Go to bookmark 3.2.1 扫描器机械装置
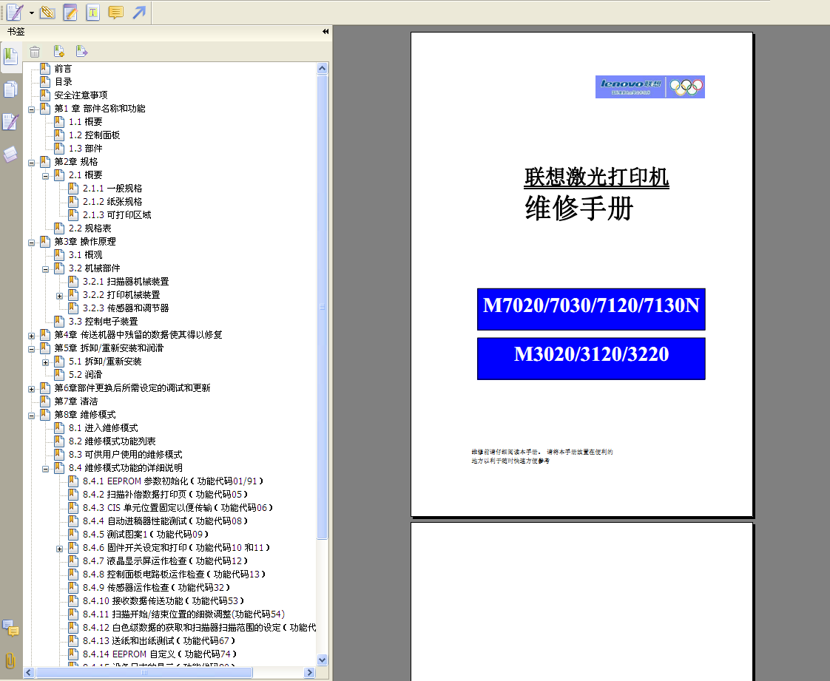Image resolution: width=830 pixels, height=681 pixels. click(126, 282)
